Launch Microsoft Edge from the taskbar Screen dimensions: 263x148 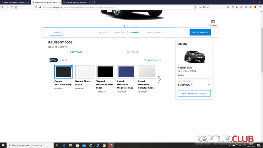(x=64, y=145)
